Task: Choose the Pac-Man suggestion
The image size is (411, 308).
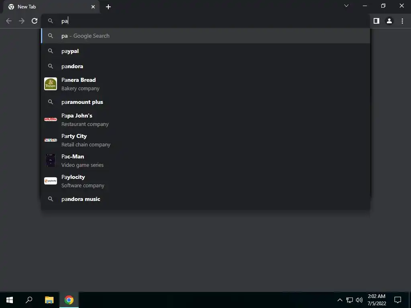Action: [x=206, y=160]
